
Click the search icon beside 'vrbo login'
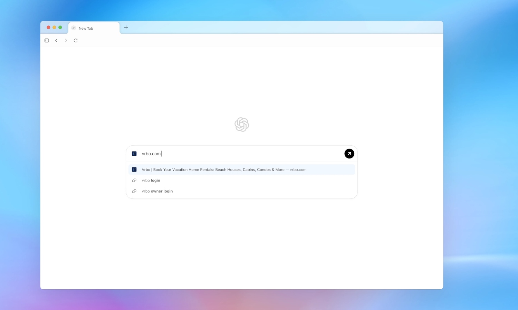click(x=134, y=180)
